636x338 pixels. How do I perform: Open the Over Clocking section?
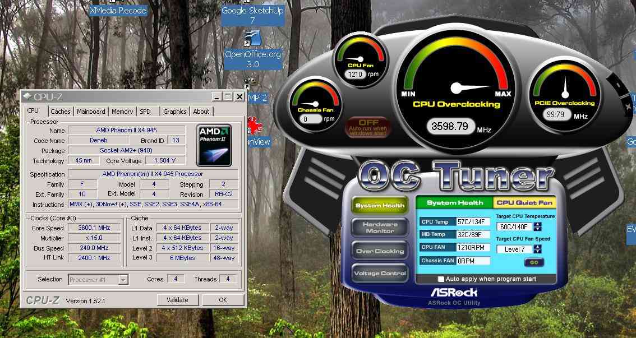coord(380,251)
